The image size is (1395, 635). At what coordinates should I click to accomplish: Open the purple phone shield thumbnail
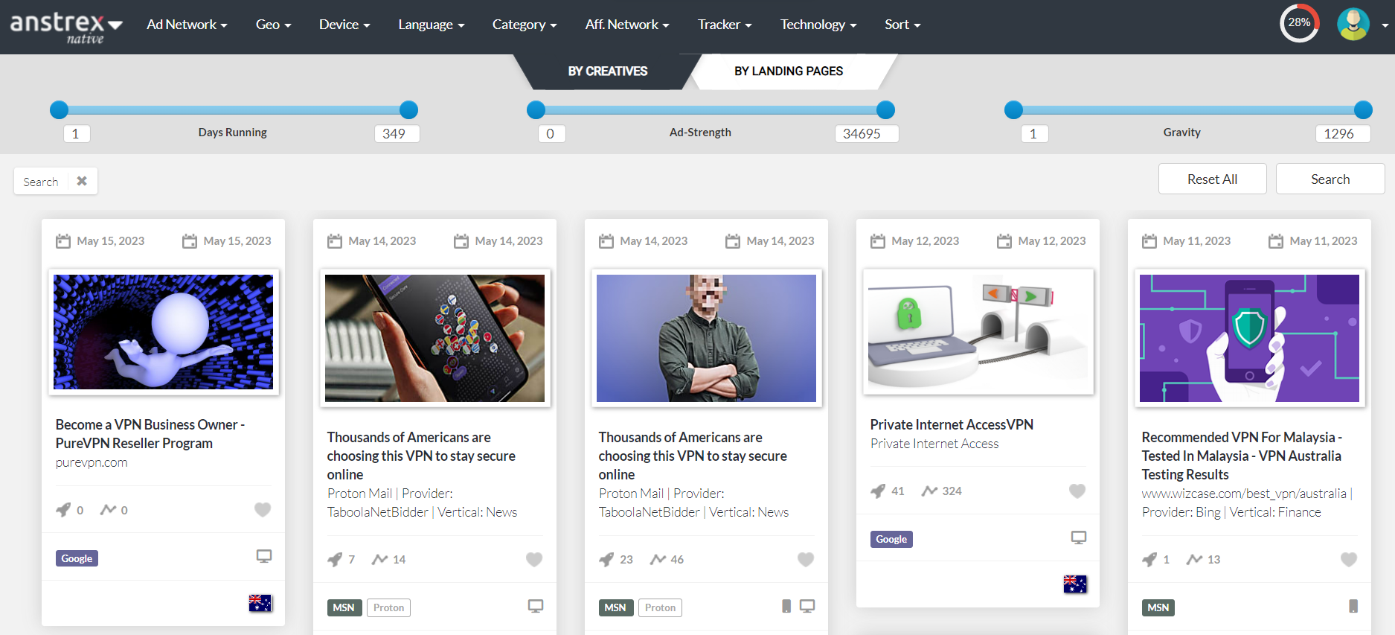point(1249,338)
